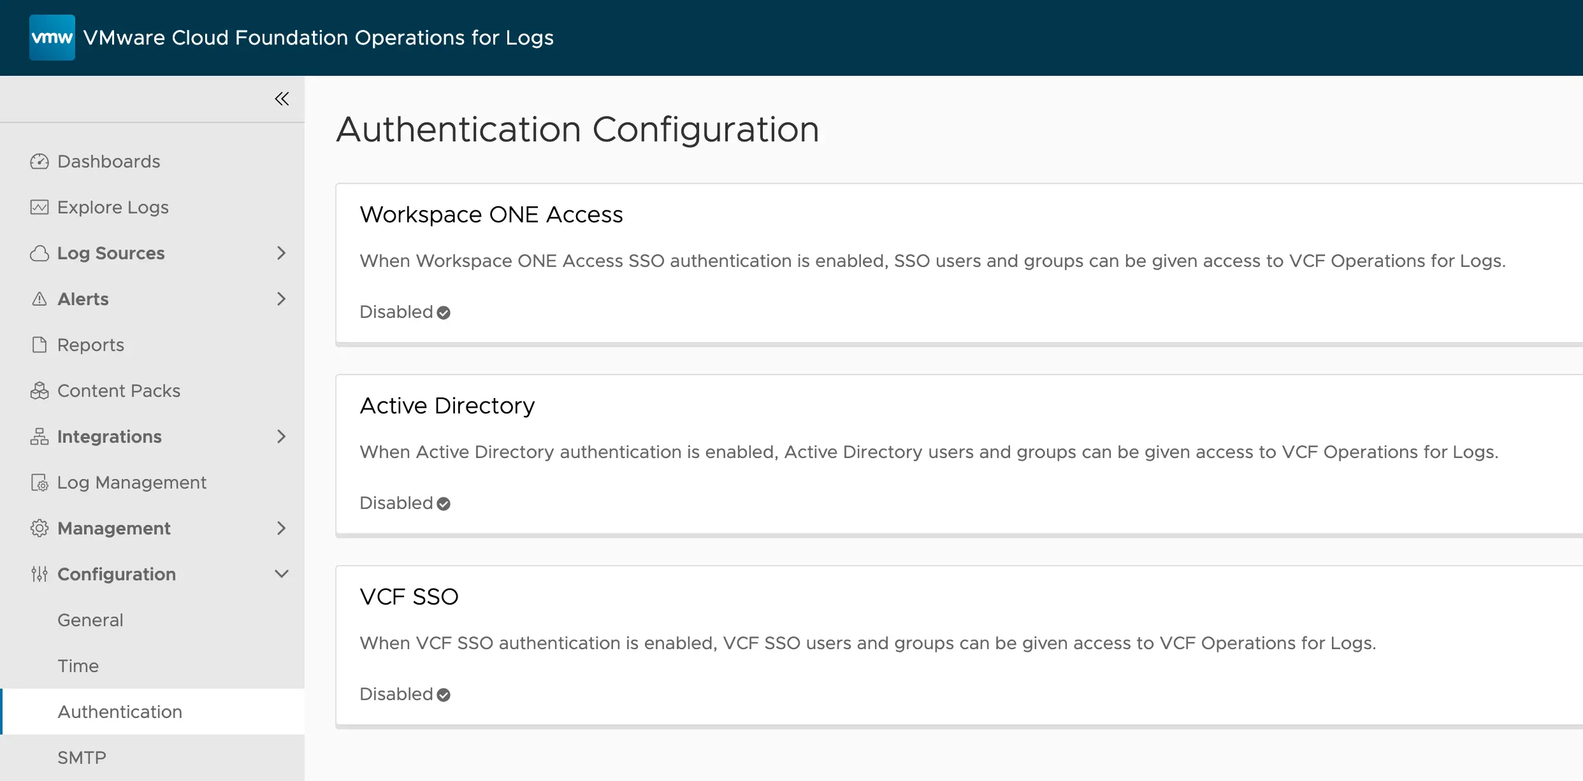Image resolution: width=1583 pixels, height=781 pixels.
Task: Select the Integrations icon
Action: point(40,436)
